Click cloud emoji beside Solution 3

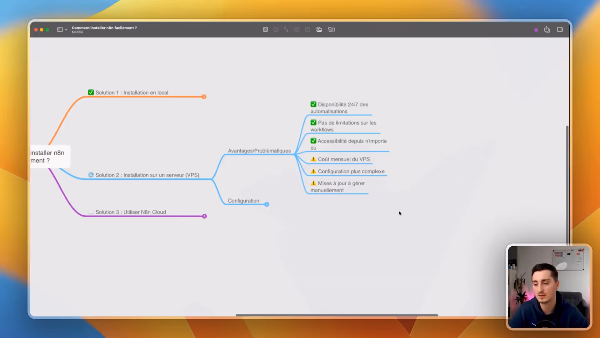point(91,212)
